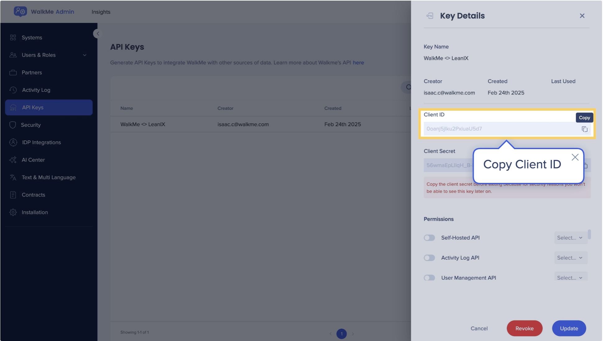Enable the Self-Hosted API toggle
The image size is (603, 341).
click(429, 238)
